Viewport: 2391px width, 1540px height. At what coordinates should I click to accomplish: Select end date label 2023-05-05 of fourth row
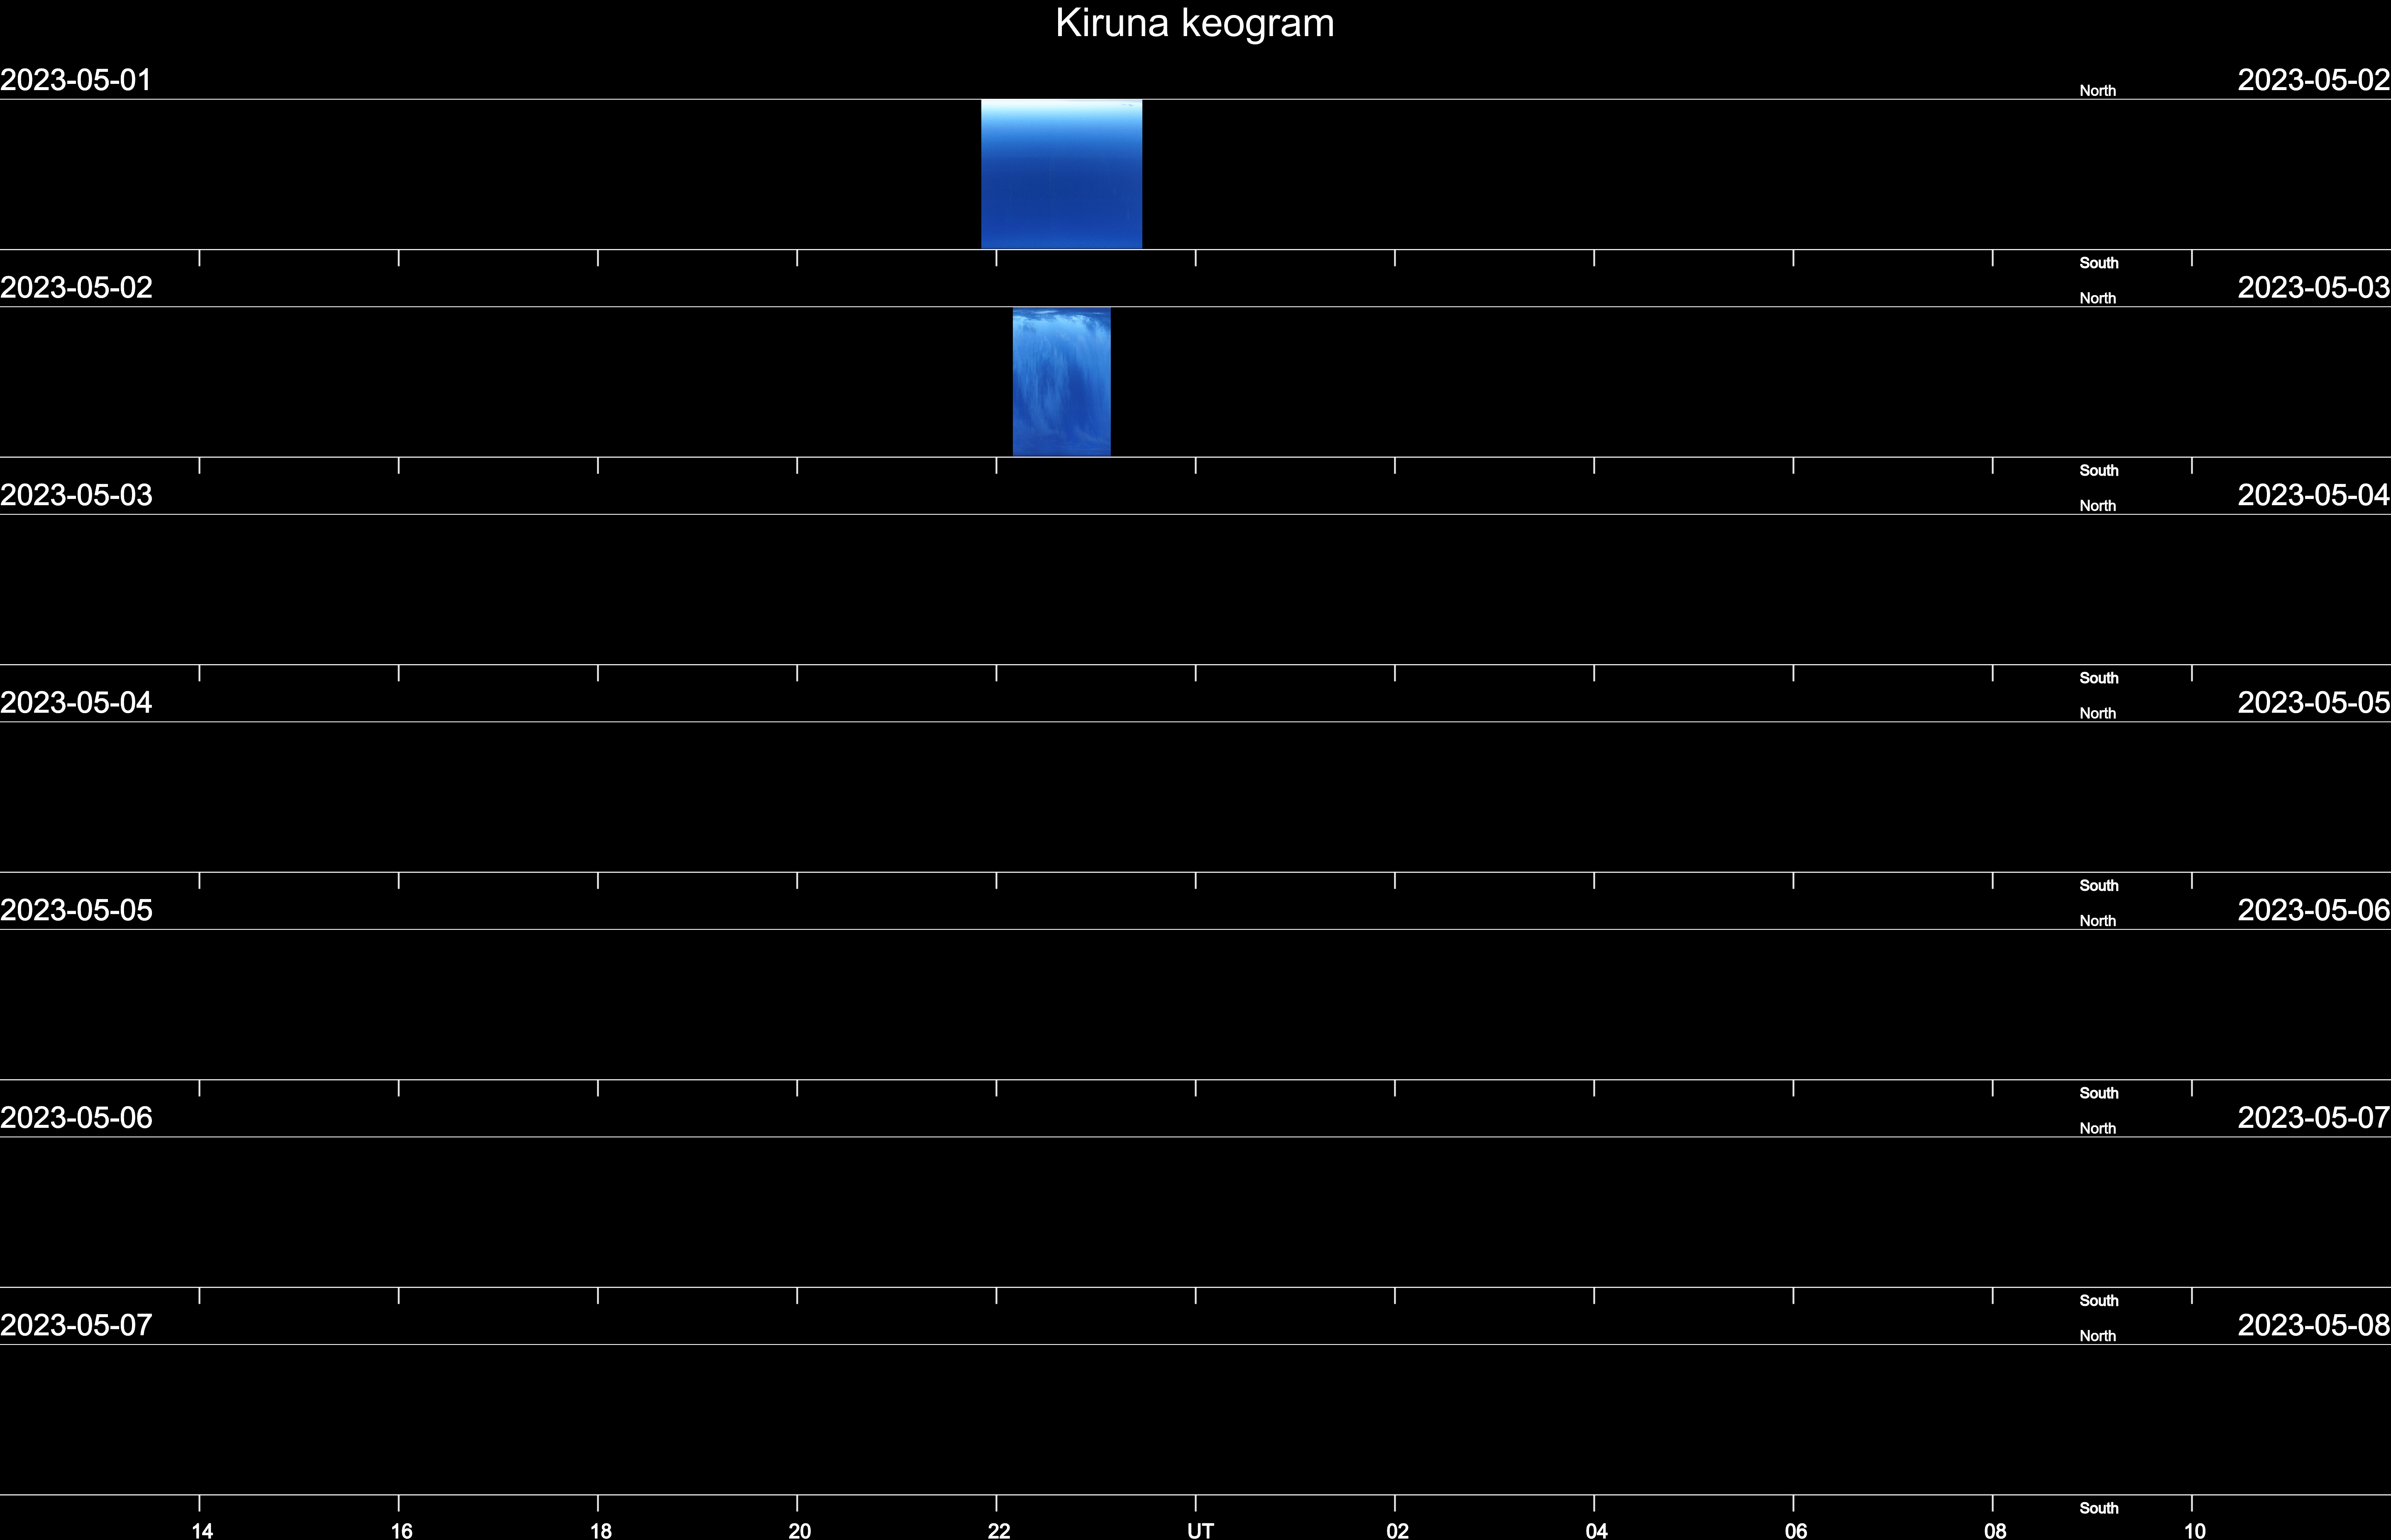2314,703
